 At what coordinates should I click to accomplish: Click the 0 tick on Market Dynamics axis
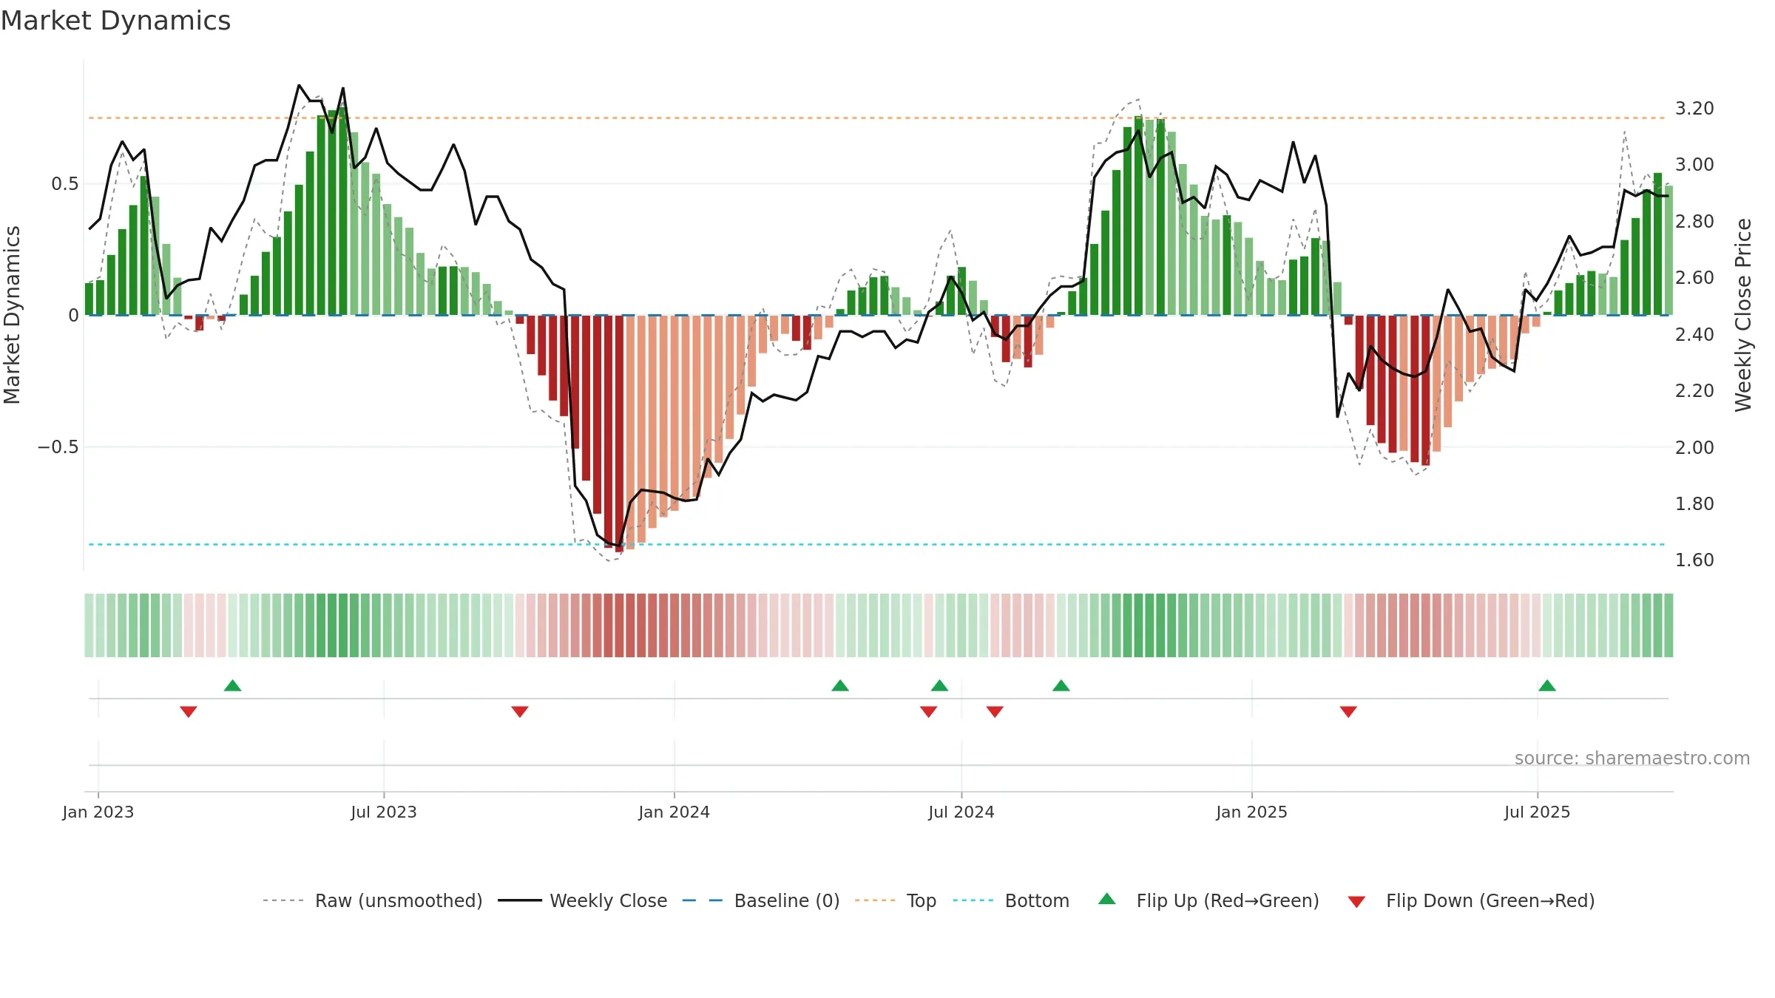73,316
